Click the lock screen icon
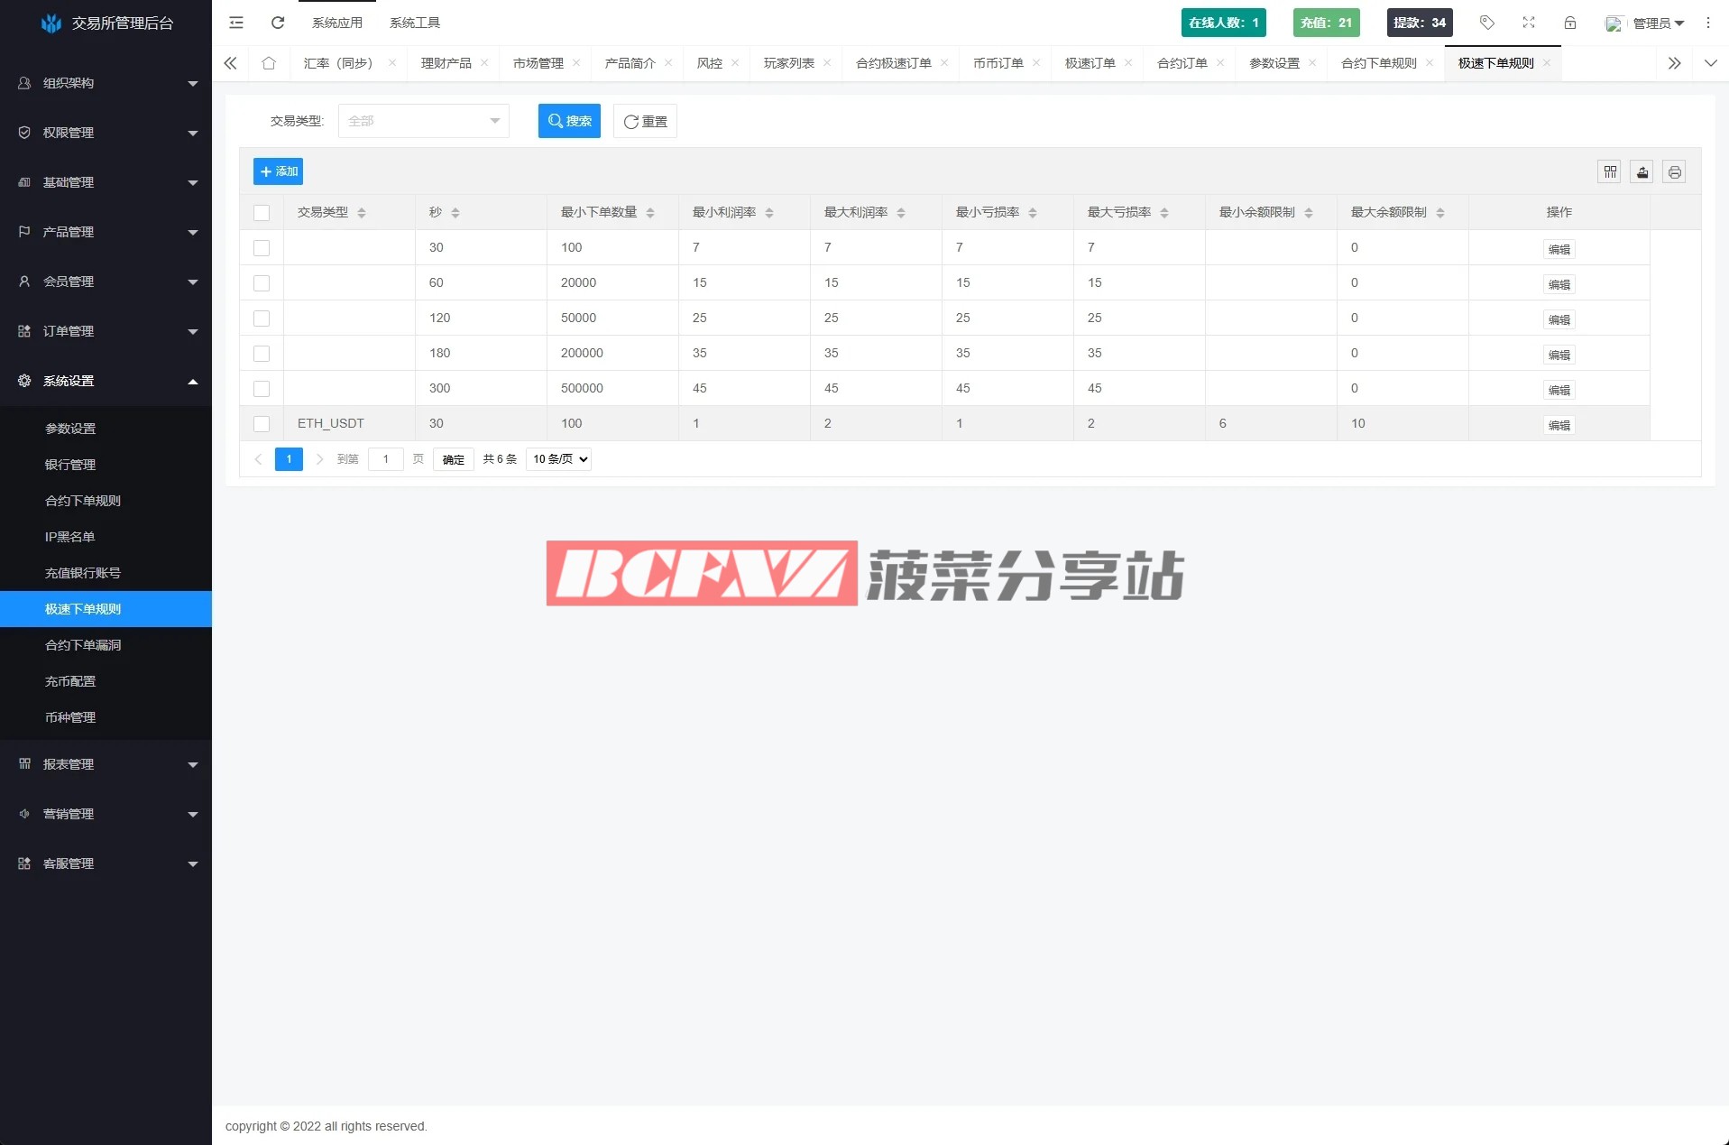This screenshot has width=1729, height=1145. click(1570, 23)
